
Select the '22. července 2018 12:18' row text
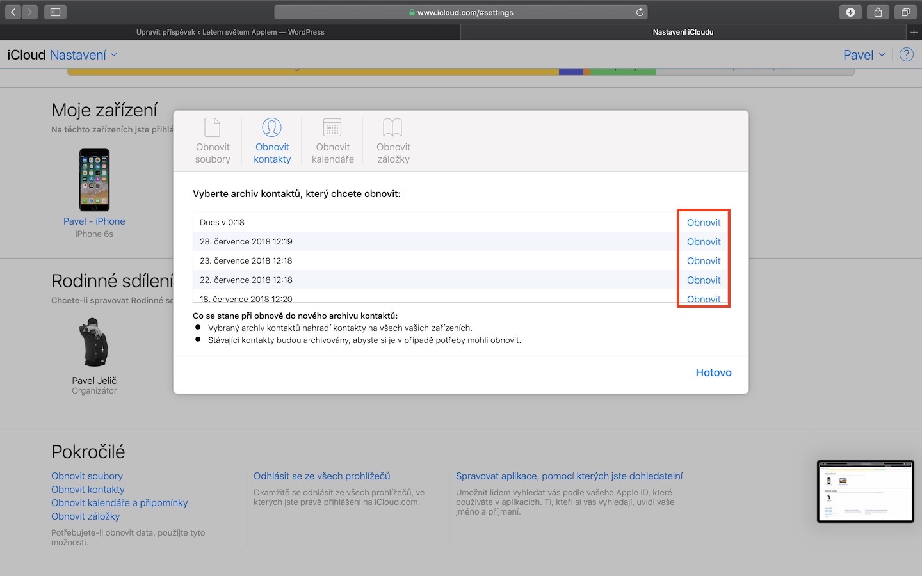click(246, 280)
